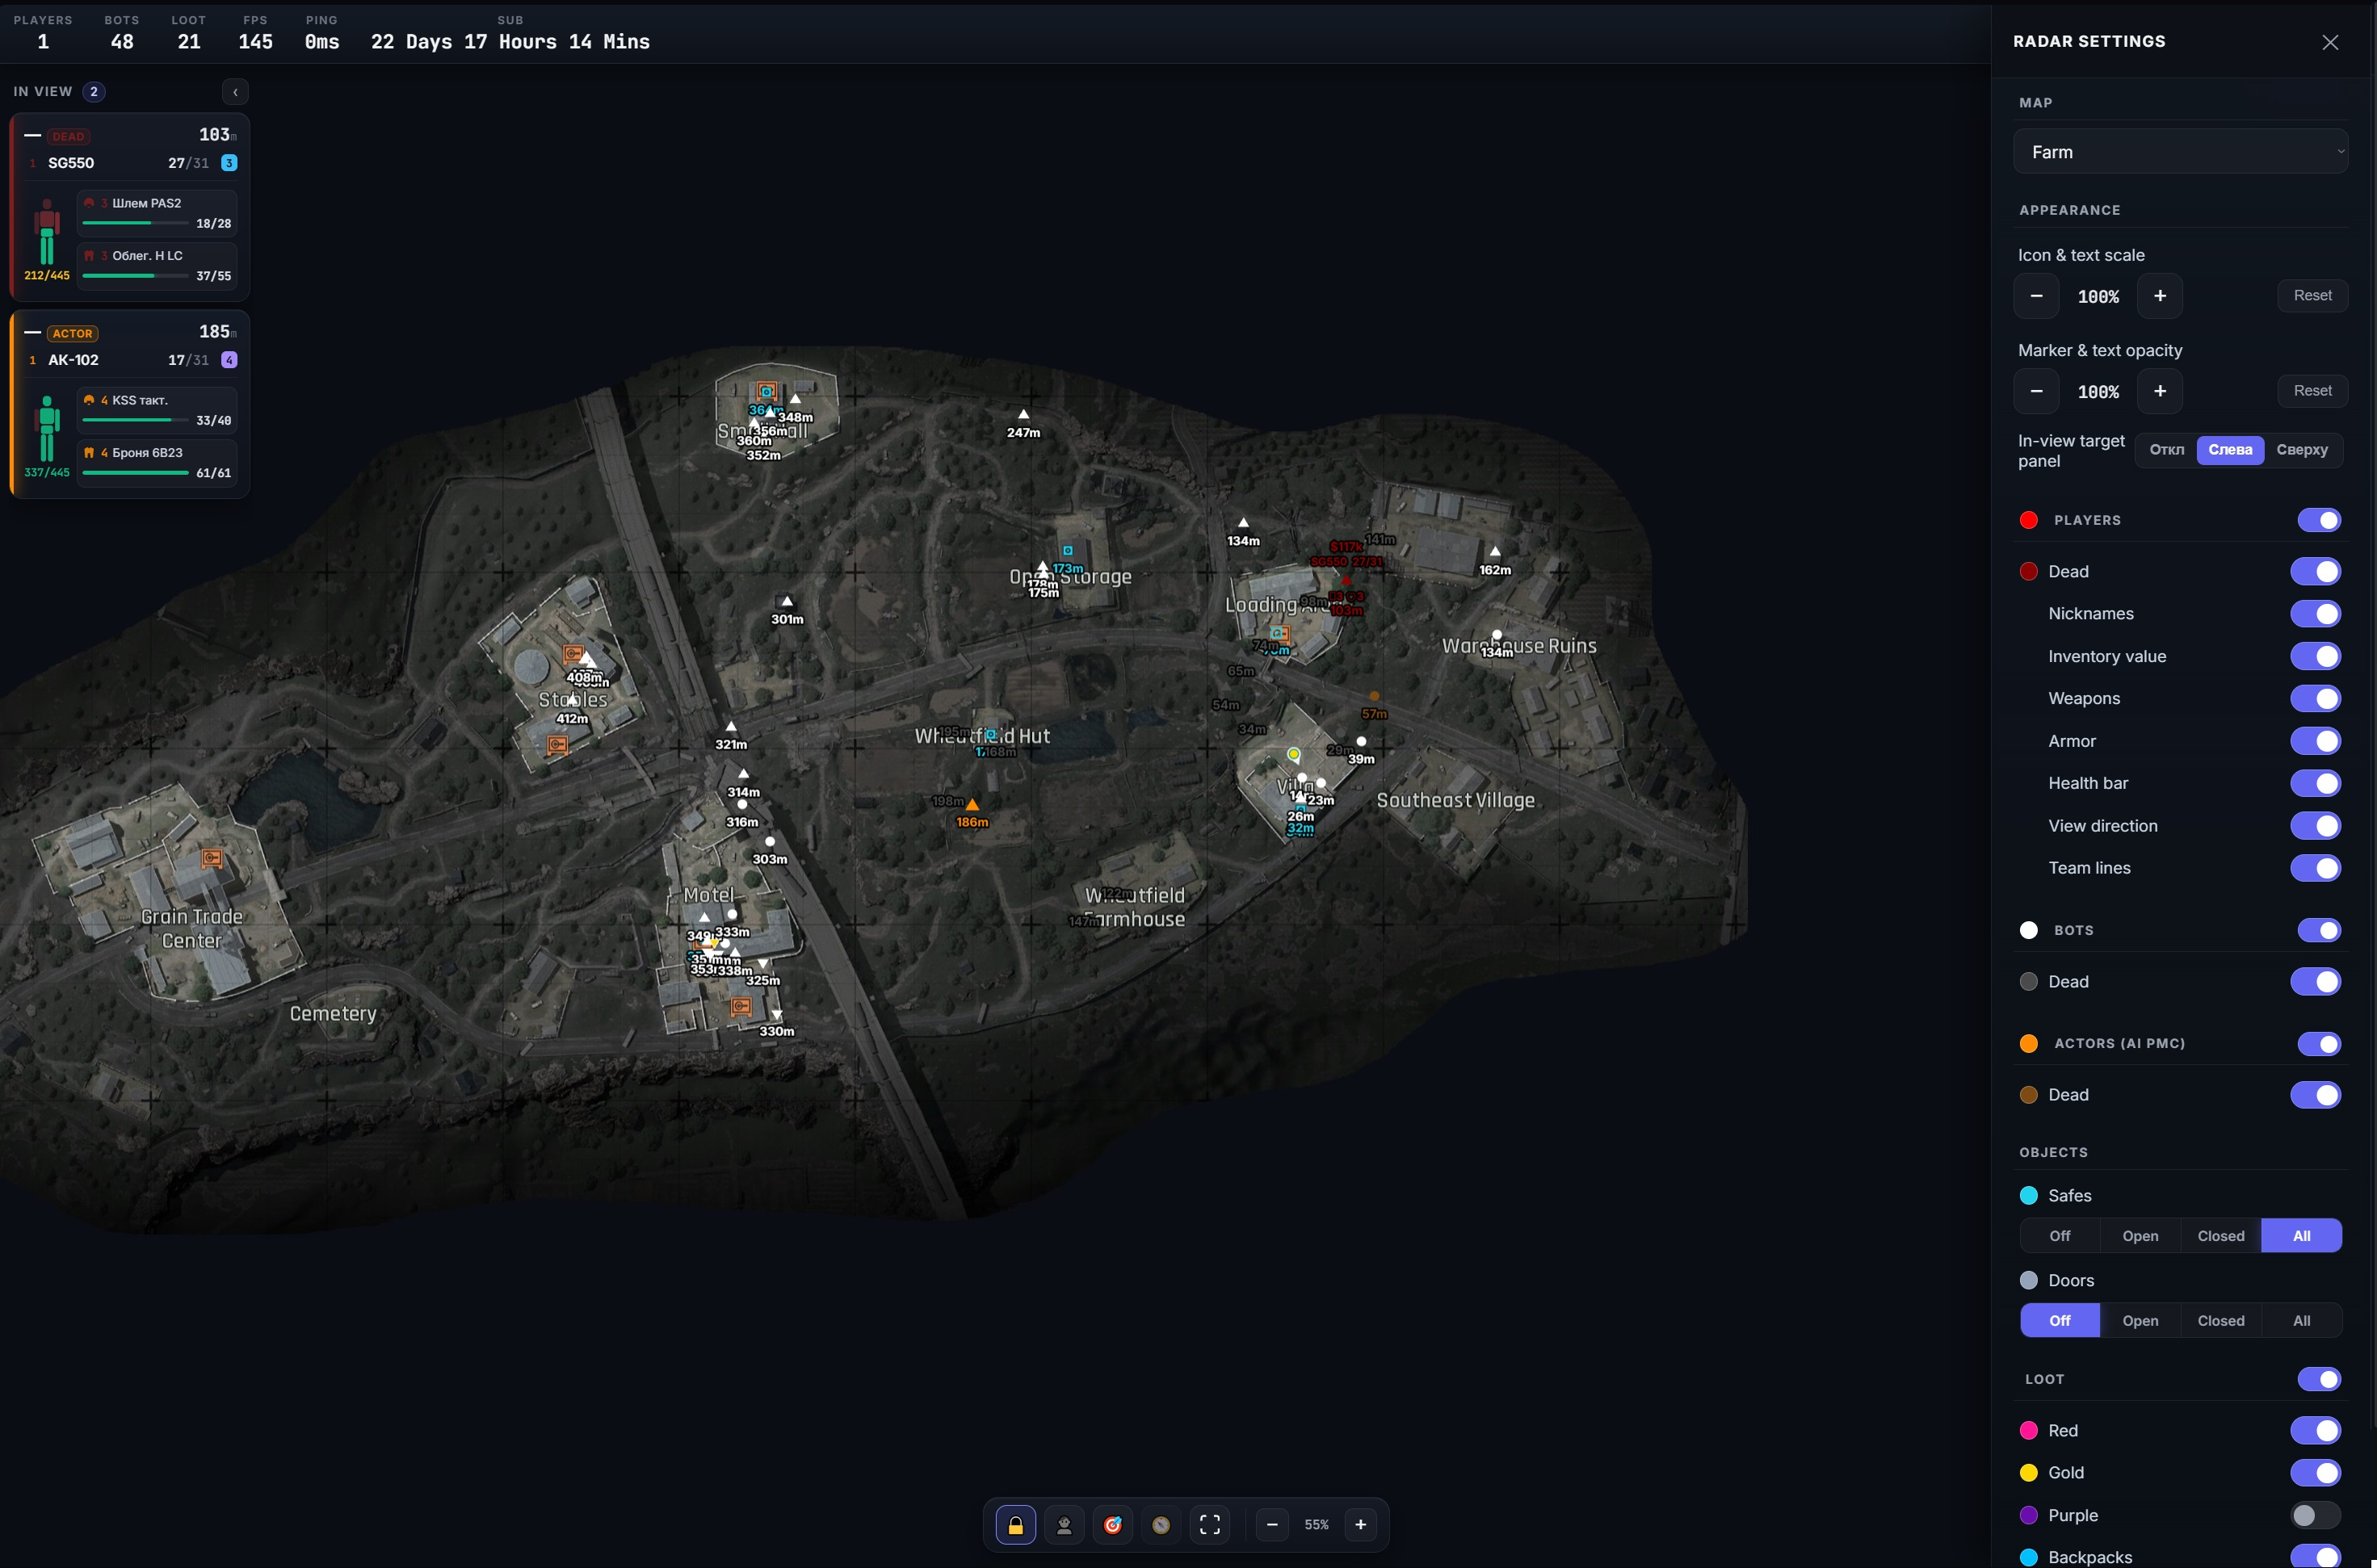Close the Radar Settings panel

pos(2330,42)
